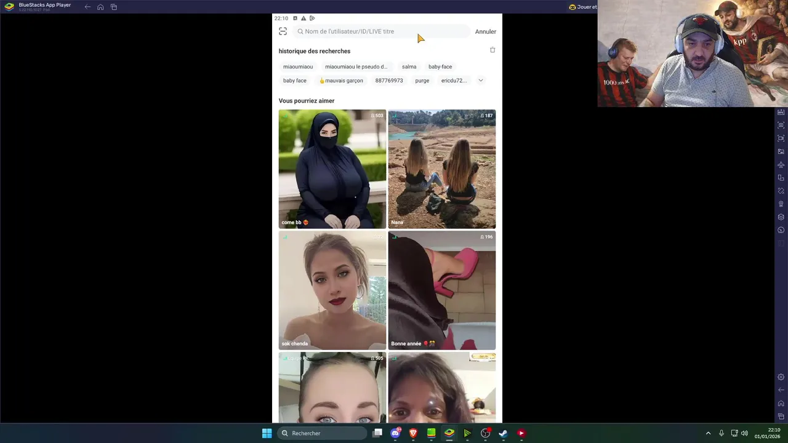Viewport: 788px width, 443px height.
Task: Select the 'baby face' history chip
Action: (x=295, y=81)
